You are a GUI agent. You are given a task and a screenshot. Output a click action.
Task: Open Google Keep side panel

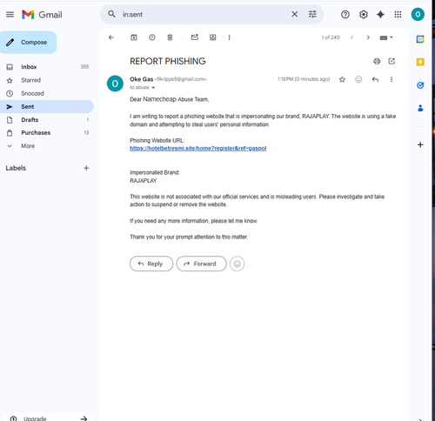coord(420,62)
